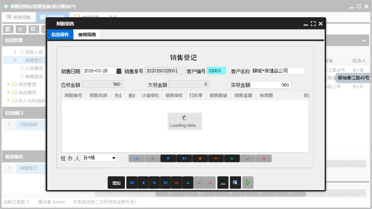Click the green execute arrow icon

coord(247,182)
